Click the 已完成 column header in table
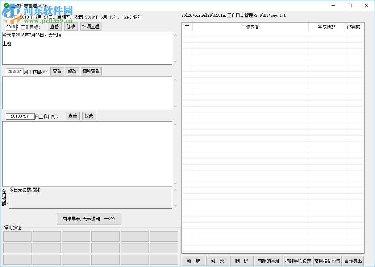Viewport: 375px width, 267px height. pos(353,26)
